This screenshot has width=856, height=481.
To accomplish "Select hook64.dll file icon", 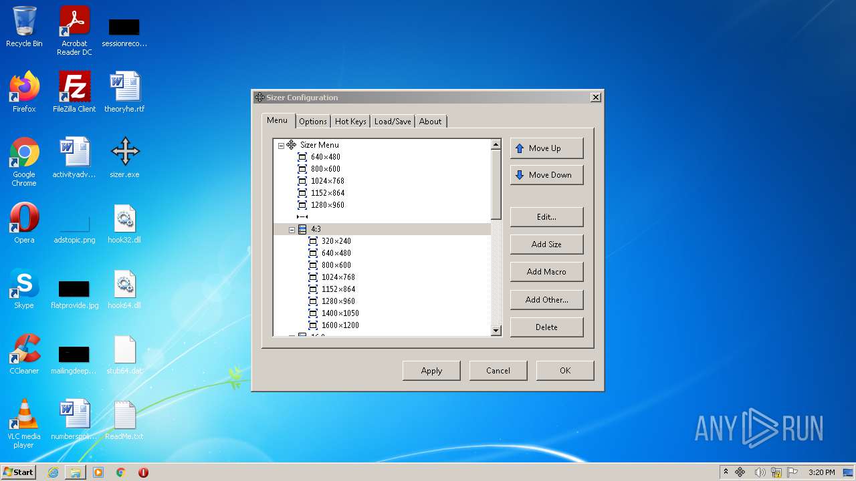I will (124, 289).
